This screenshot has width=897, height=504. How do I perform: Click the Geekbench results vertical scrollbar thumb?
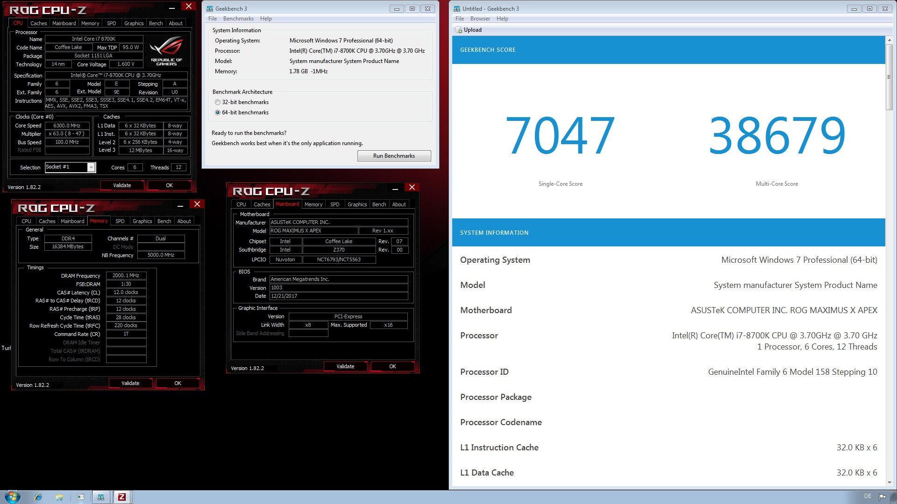tap(889, 77)
